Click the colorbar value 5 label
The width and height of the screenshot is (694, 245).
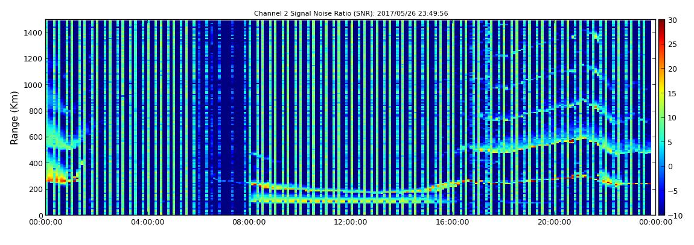click(670, 142)
